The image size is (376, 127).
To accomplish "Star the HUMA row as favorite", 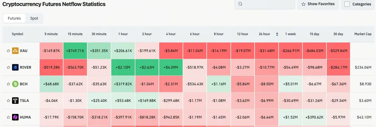I will pos(8,117).
